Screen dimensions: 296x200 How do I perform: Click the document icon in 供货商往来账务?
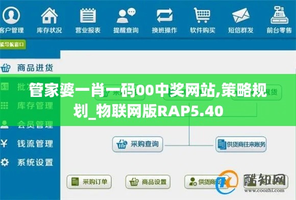222,144
